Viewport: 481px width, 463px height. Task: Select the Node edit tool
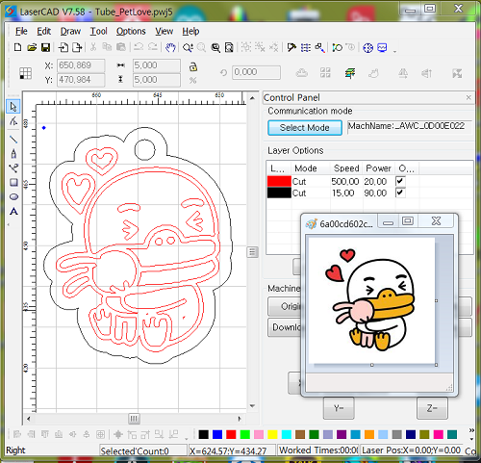point(13,121)
